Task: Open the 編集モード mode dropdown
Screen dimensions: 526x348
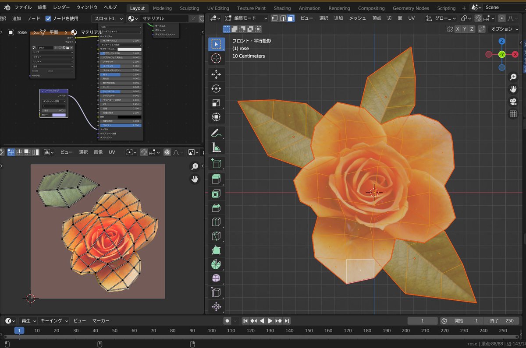Action: point(245,18)
